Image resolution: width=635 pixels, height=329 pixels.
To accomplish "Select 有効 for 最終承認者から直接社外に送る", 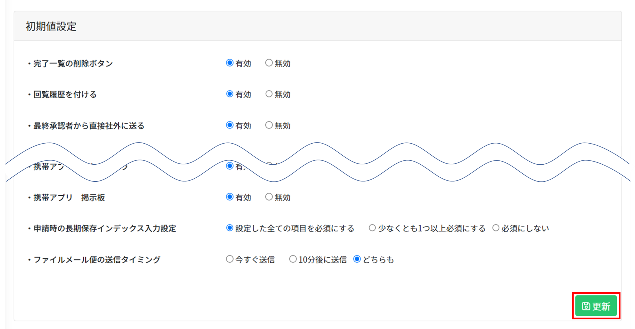I will click(x=229, y=125).
